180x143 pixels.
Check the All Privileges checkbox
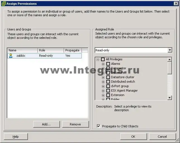[x=103, y=59]
